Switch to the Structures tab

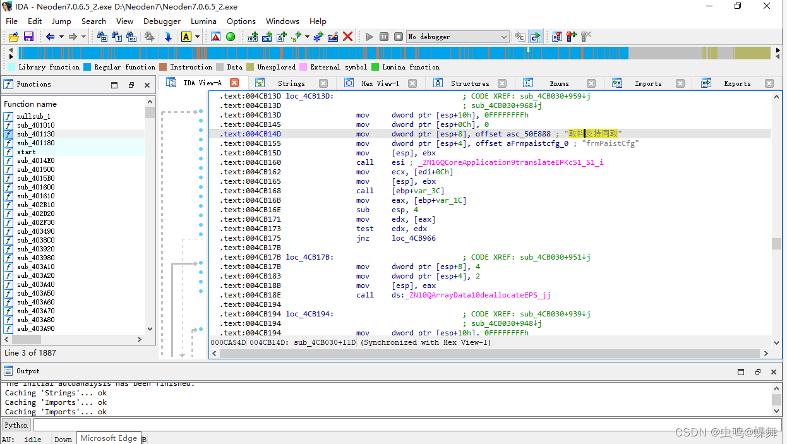470,83
